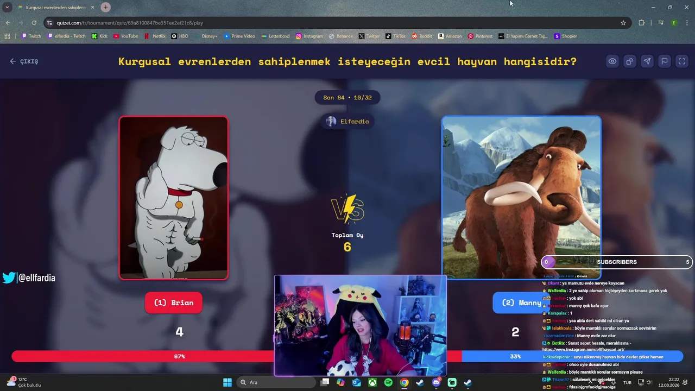Click the taskbar 'Ara' search box
This screenshot has width=695, height=391.
pyautogui.click(x=276, y=382)
